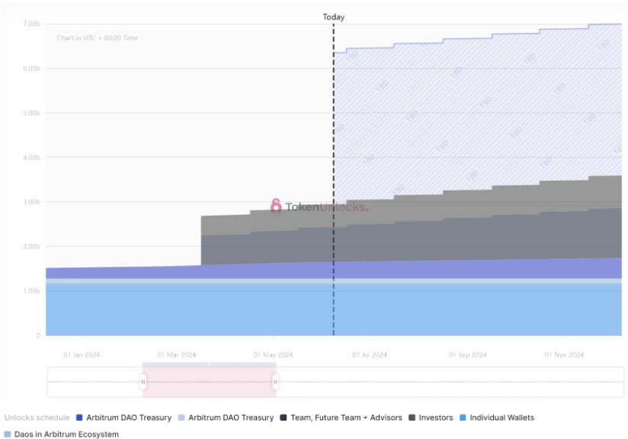
Task: Toggle the Individual Wallets legend entry
Action: pyautogui.click(x=497, y=418)
